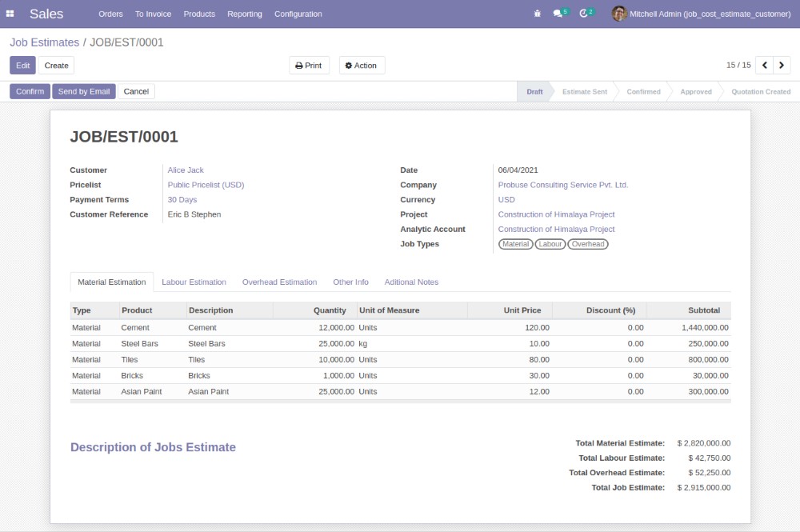Click Mitchell Admin user avatar
Image resolution: width=800 pixels, height=532 pixels.
pyautogui.click(x=618, y=14)
